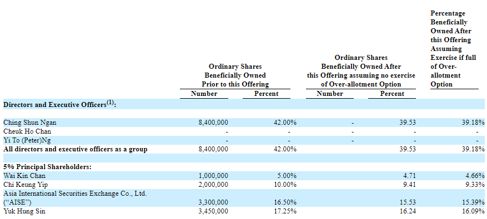Image resolution: width=487 pixels, height=219 pixels.
Task: Click 'Ordinary Shares Beneficially Owned Prior to this Offering'
Action: tap(235, 75)
